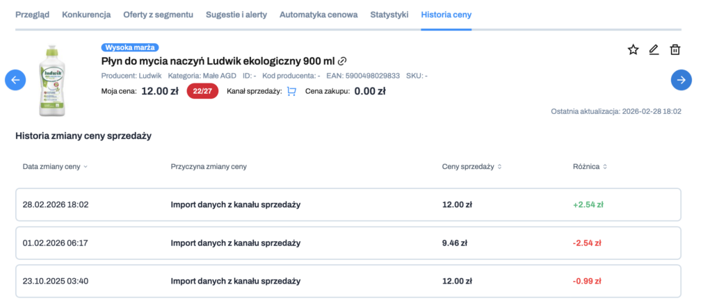This screenshot has height=301, width=701.
Task: Sort by Różnica column
Action: (590, 167)
